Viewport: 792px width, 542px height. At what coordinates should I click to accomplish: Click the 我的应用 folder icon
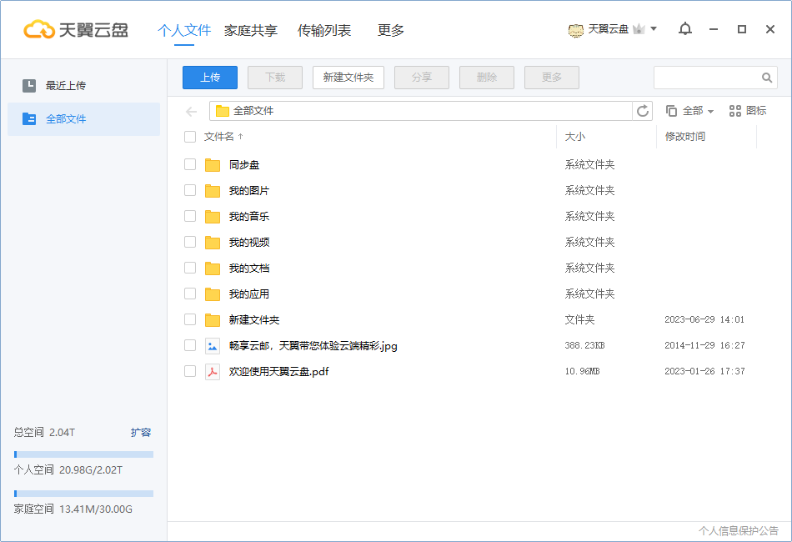(213, 294)
